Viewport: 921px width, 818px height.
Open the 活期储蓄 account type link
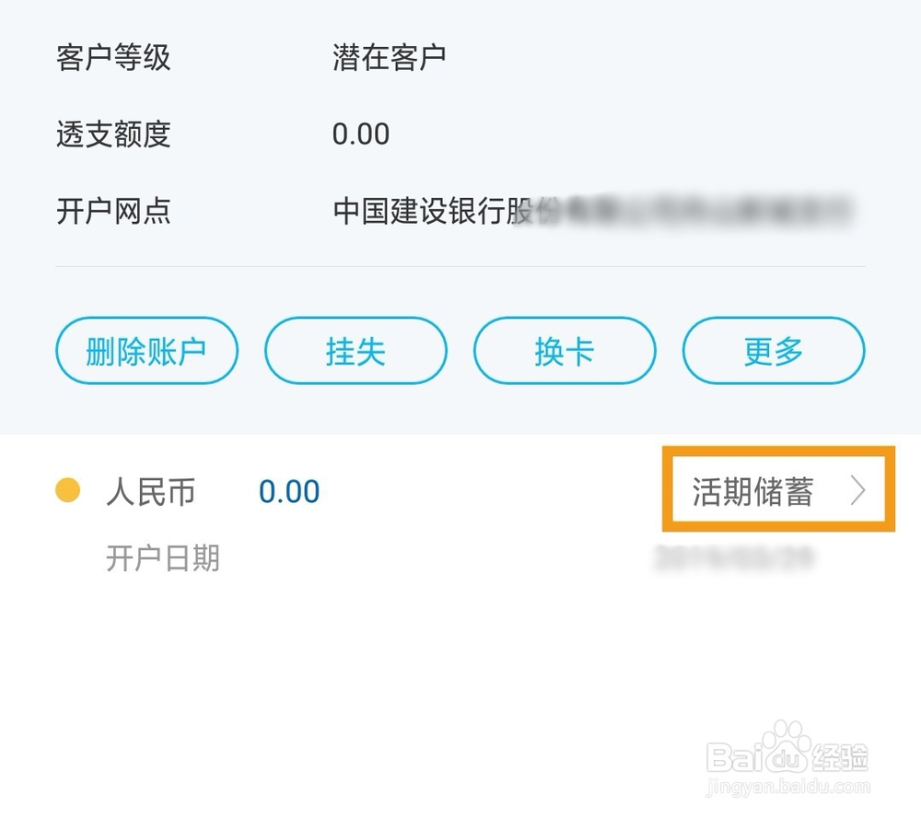pos(753,492)
